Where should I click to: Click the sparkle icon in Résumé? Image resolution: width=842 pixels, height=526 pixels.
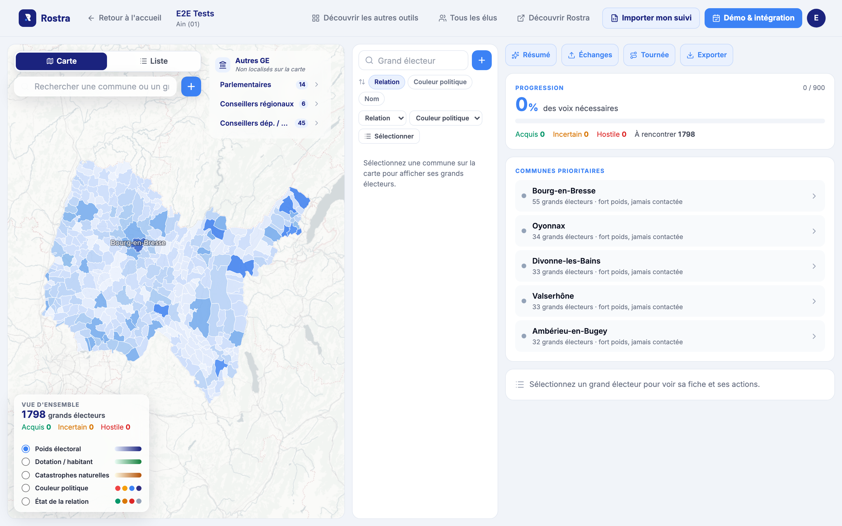515,55
